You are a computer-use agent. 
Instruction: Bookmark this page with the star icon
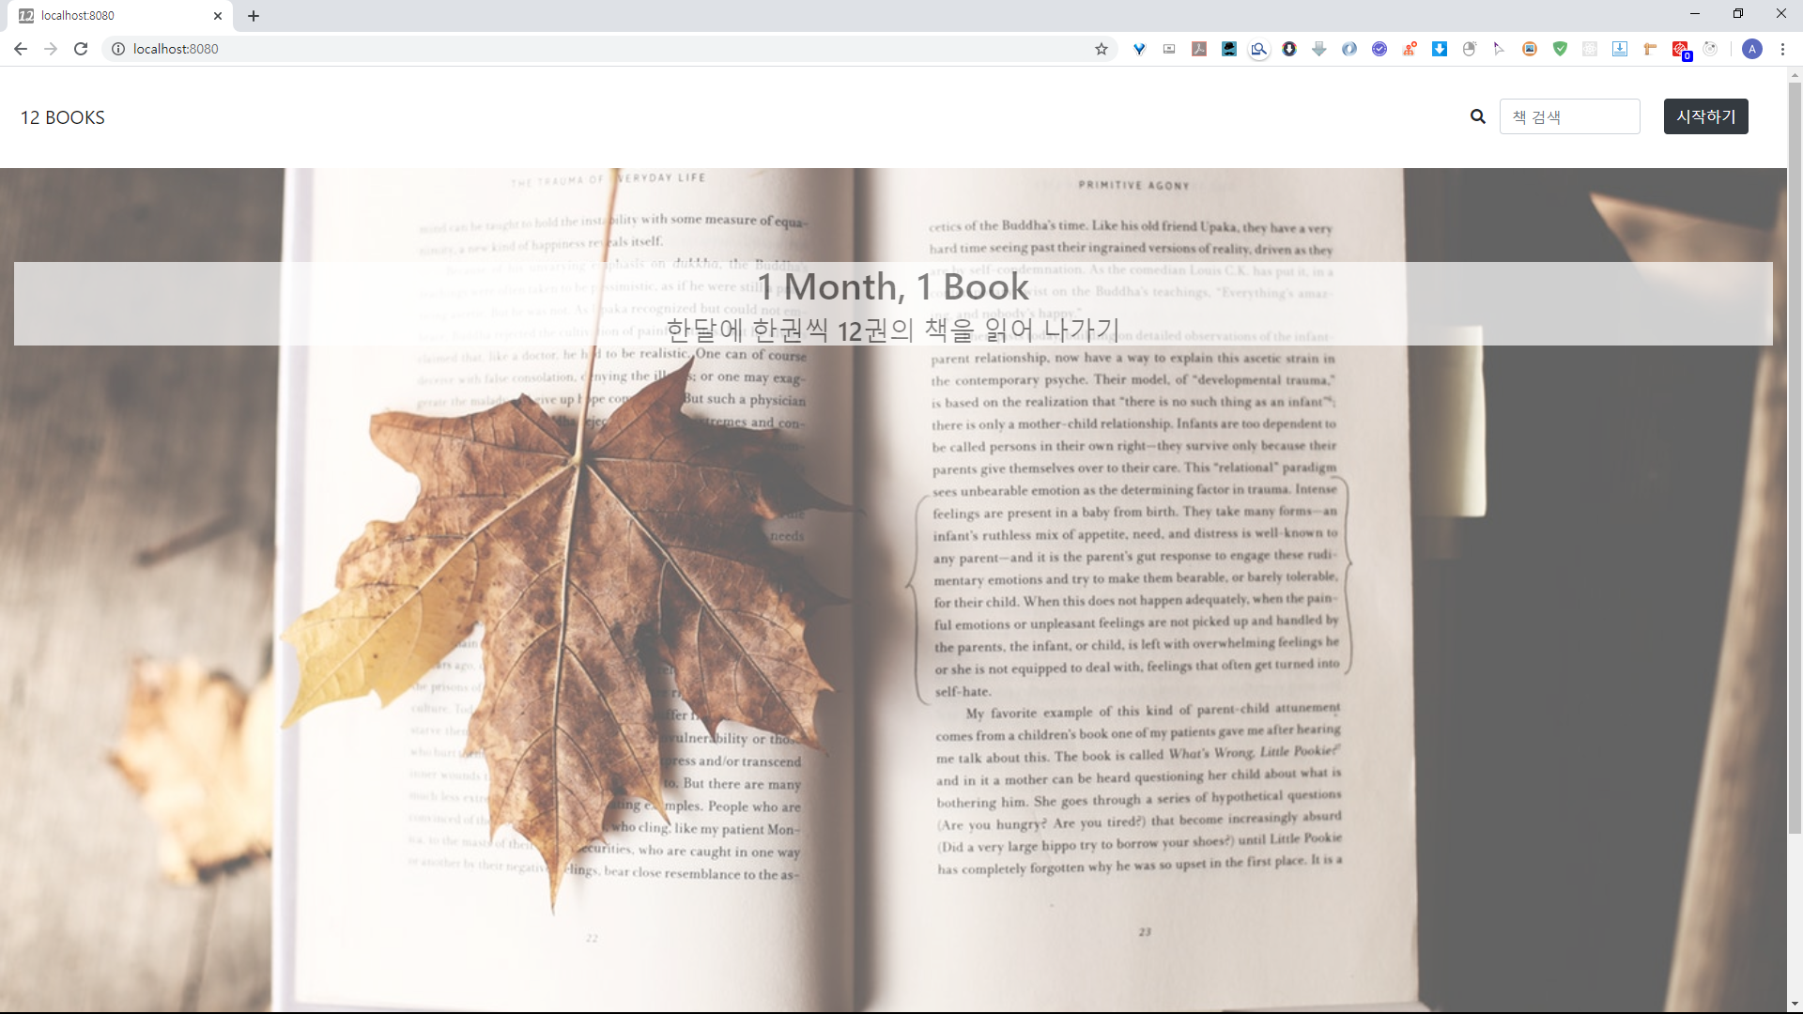point(1102,49)
